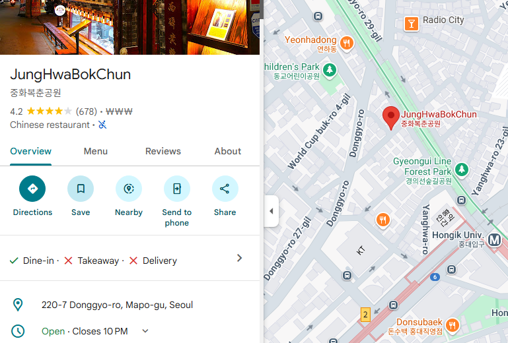Click the 678 reviews count link
508x343 pixels.
[87, 111]
